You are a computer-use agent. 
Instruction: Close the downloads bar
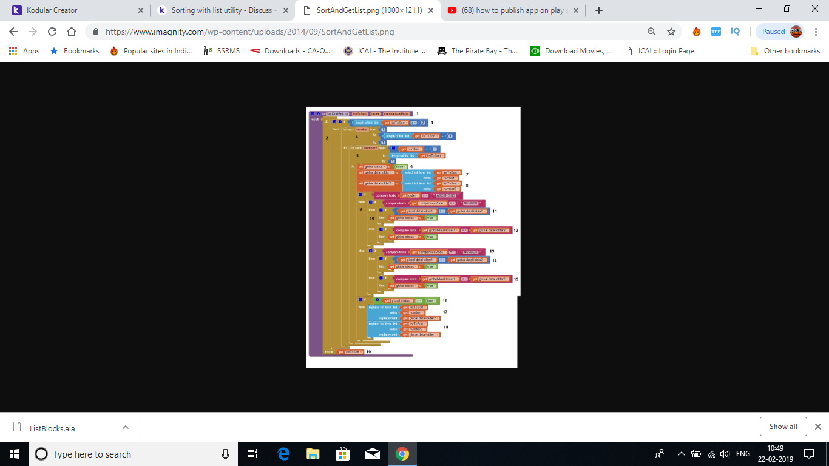pos(817,427)
